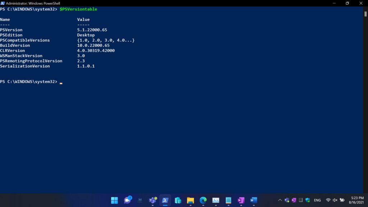Image resolution: width=368 pixels, height=207 pixels.
Task: Open Notepad from the taskbar
Action: tap(228, 200)
